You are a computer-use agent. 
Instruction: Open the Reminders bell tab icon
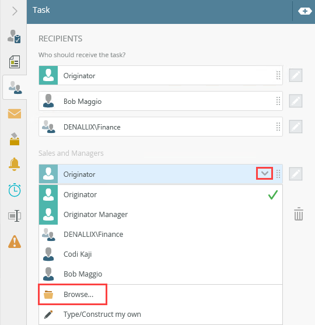click(14, 164)
